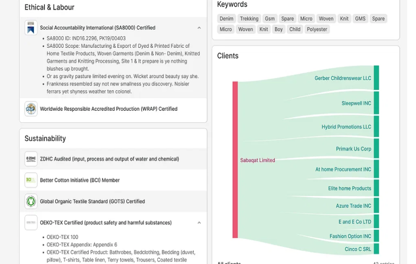Click the GOTS certified logo icon
This screenshot has height=264, width=416.
(31, 201)
